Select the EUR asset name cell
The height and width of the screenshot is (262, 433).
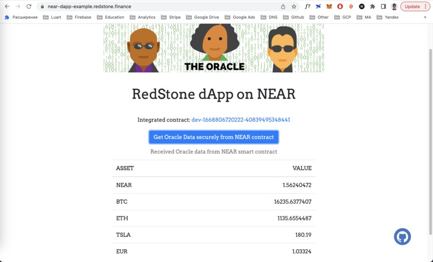tap(122, 251)
